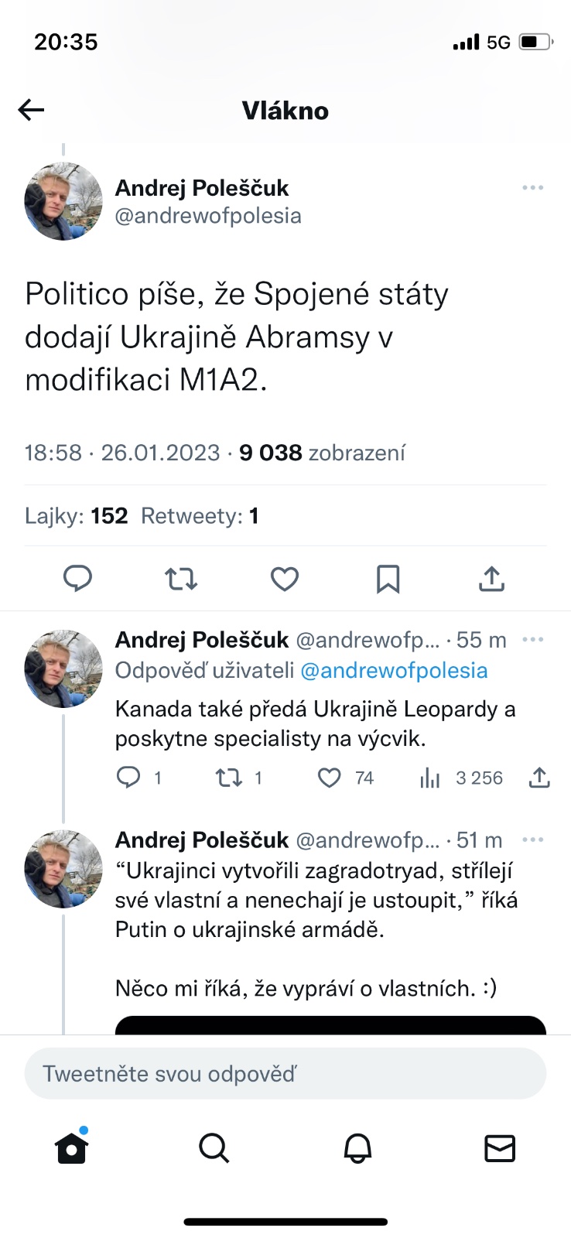Screen dimensions: 571x1238
Task: Open the Messages envelope tab
Action: [500, 1148]
